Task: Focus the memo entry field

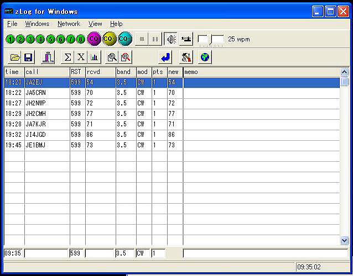Action: (x=266, y=253)
